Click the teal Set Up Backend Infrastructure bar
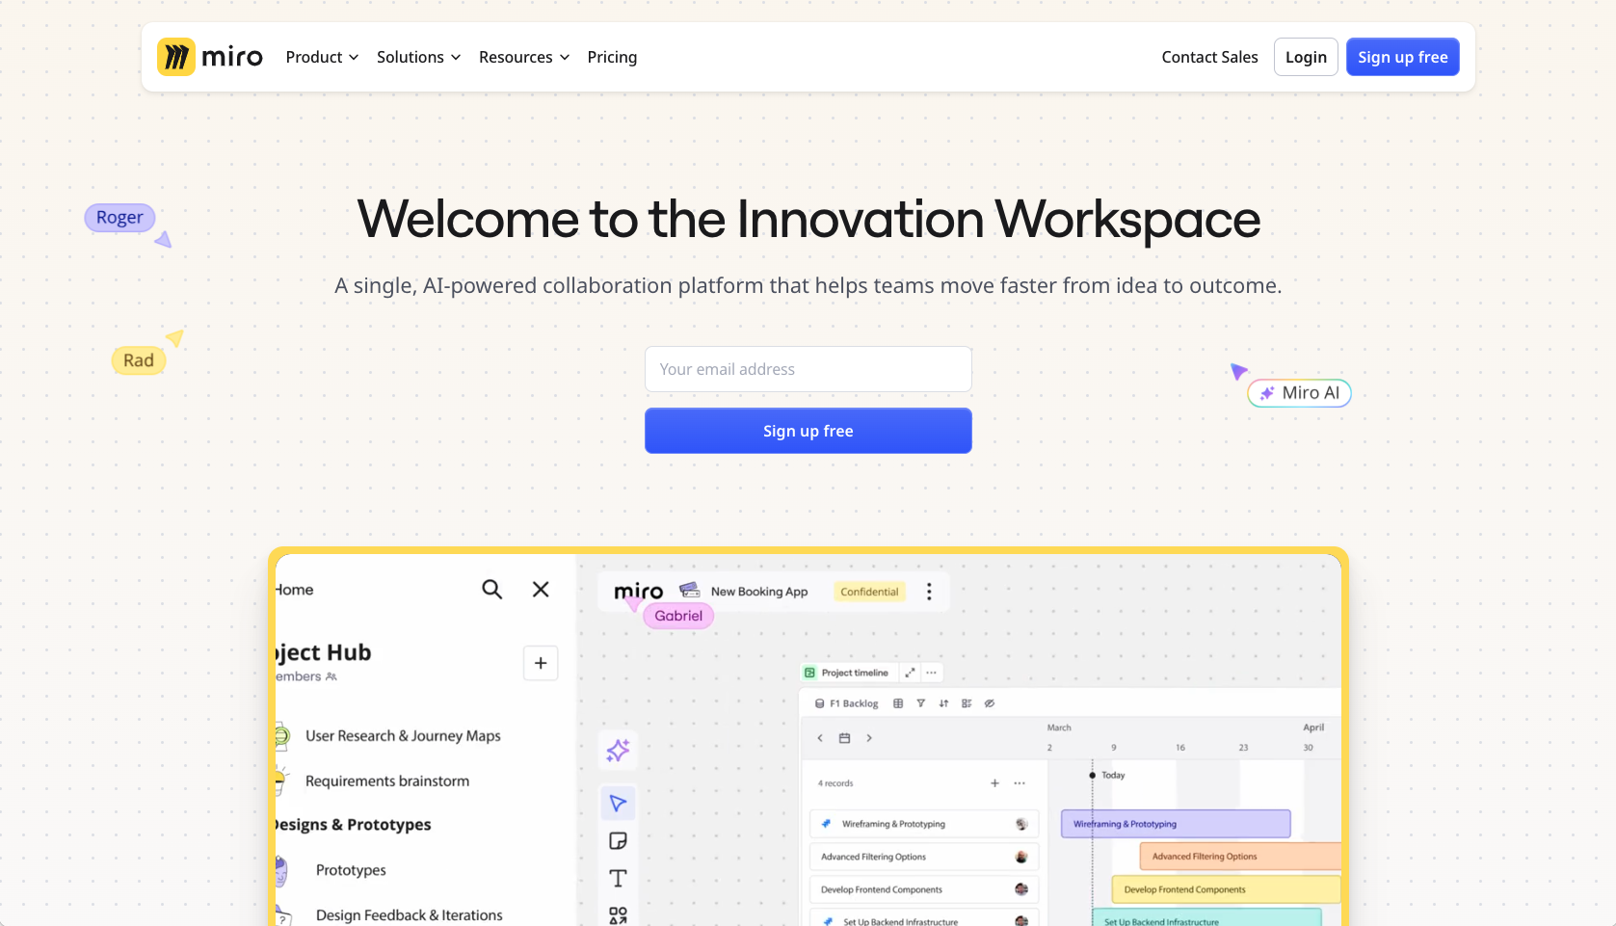The height and width of the screenshot is (926, 1616). 1206,917
